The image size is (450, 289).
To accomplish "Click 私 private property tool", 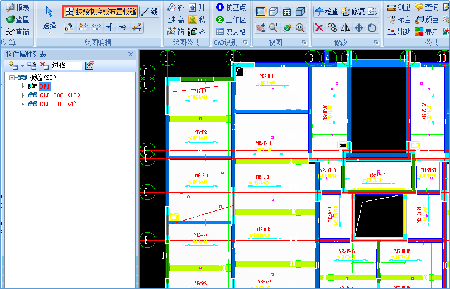I will [197, 19].
